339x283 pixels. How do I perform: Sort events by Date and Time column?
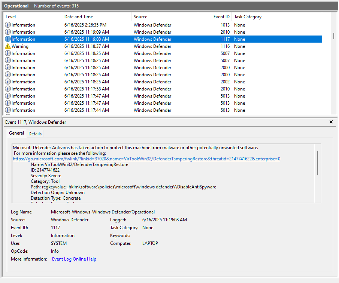click(97, 17)
